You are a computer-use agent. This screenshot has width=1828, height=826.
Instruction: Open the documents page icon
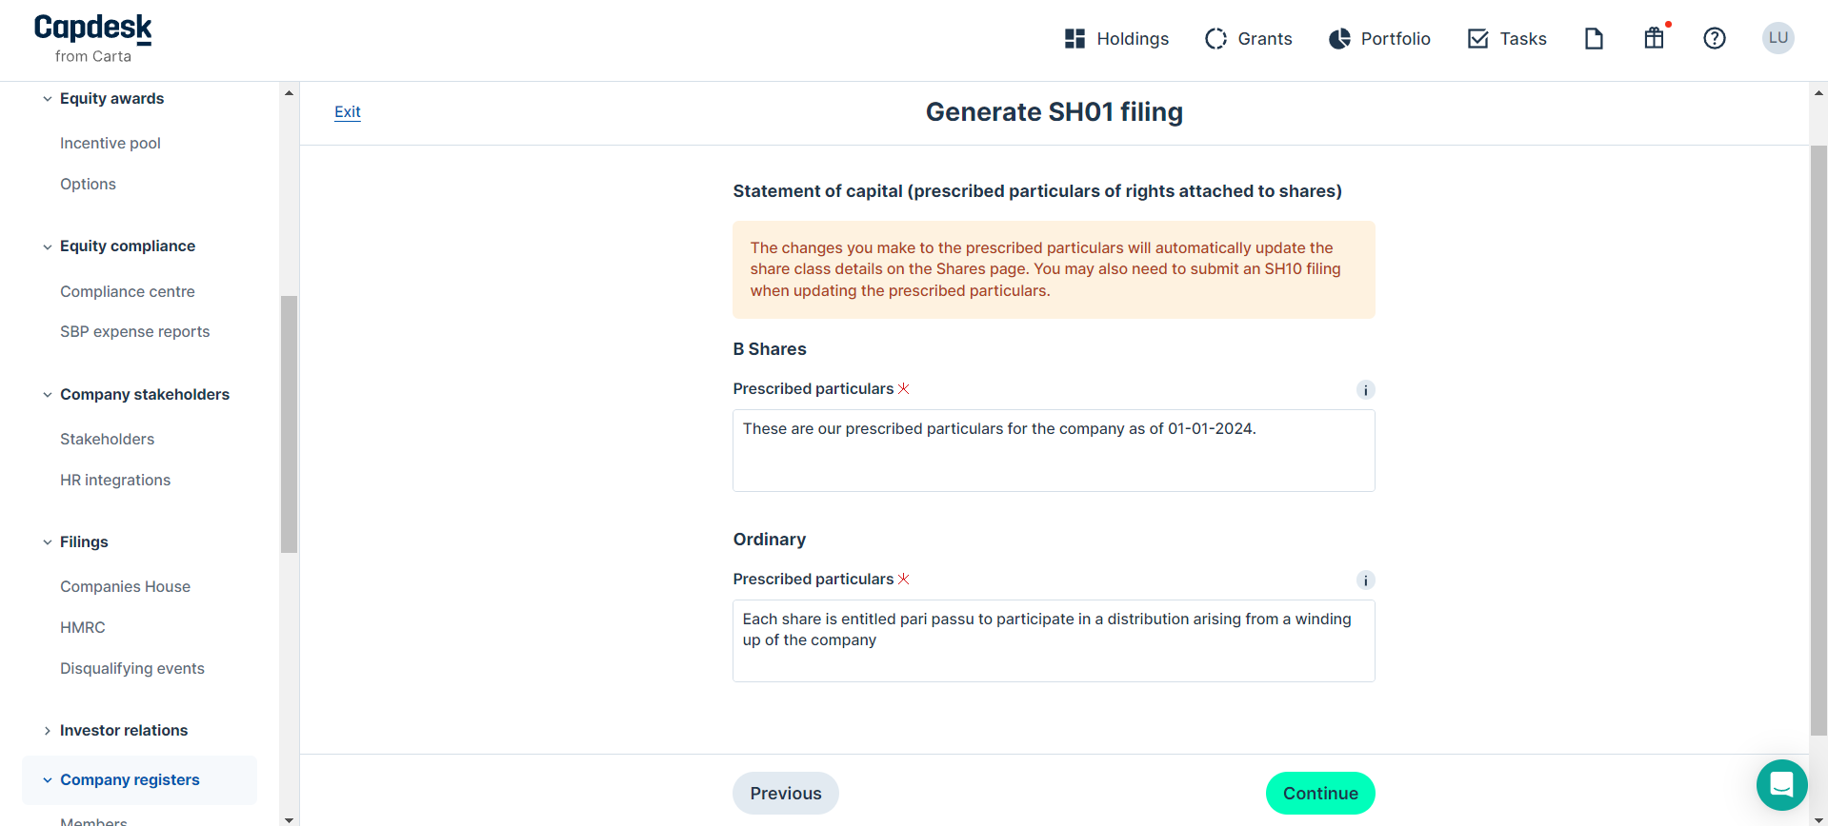pos(1594,39)
